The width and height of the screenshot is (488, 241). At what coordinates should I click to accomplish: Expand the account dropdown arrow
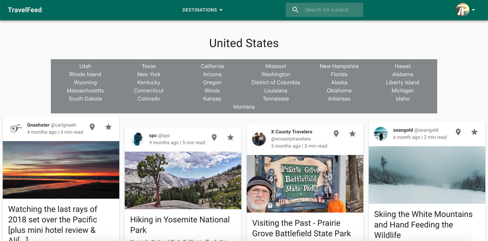pos(474,10)
